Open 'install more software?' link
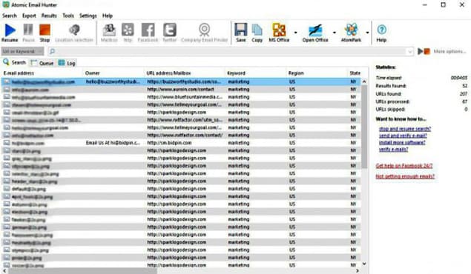The height and width of the screenshot is (274, 471). 402,143
